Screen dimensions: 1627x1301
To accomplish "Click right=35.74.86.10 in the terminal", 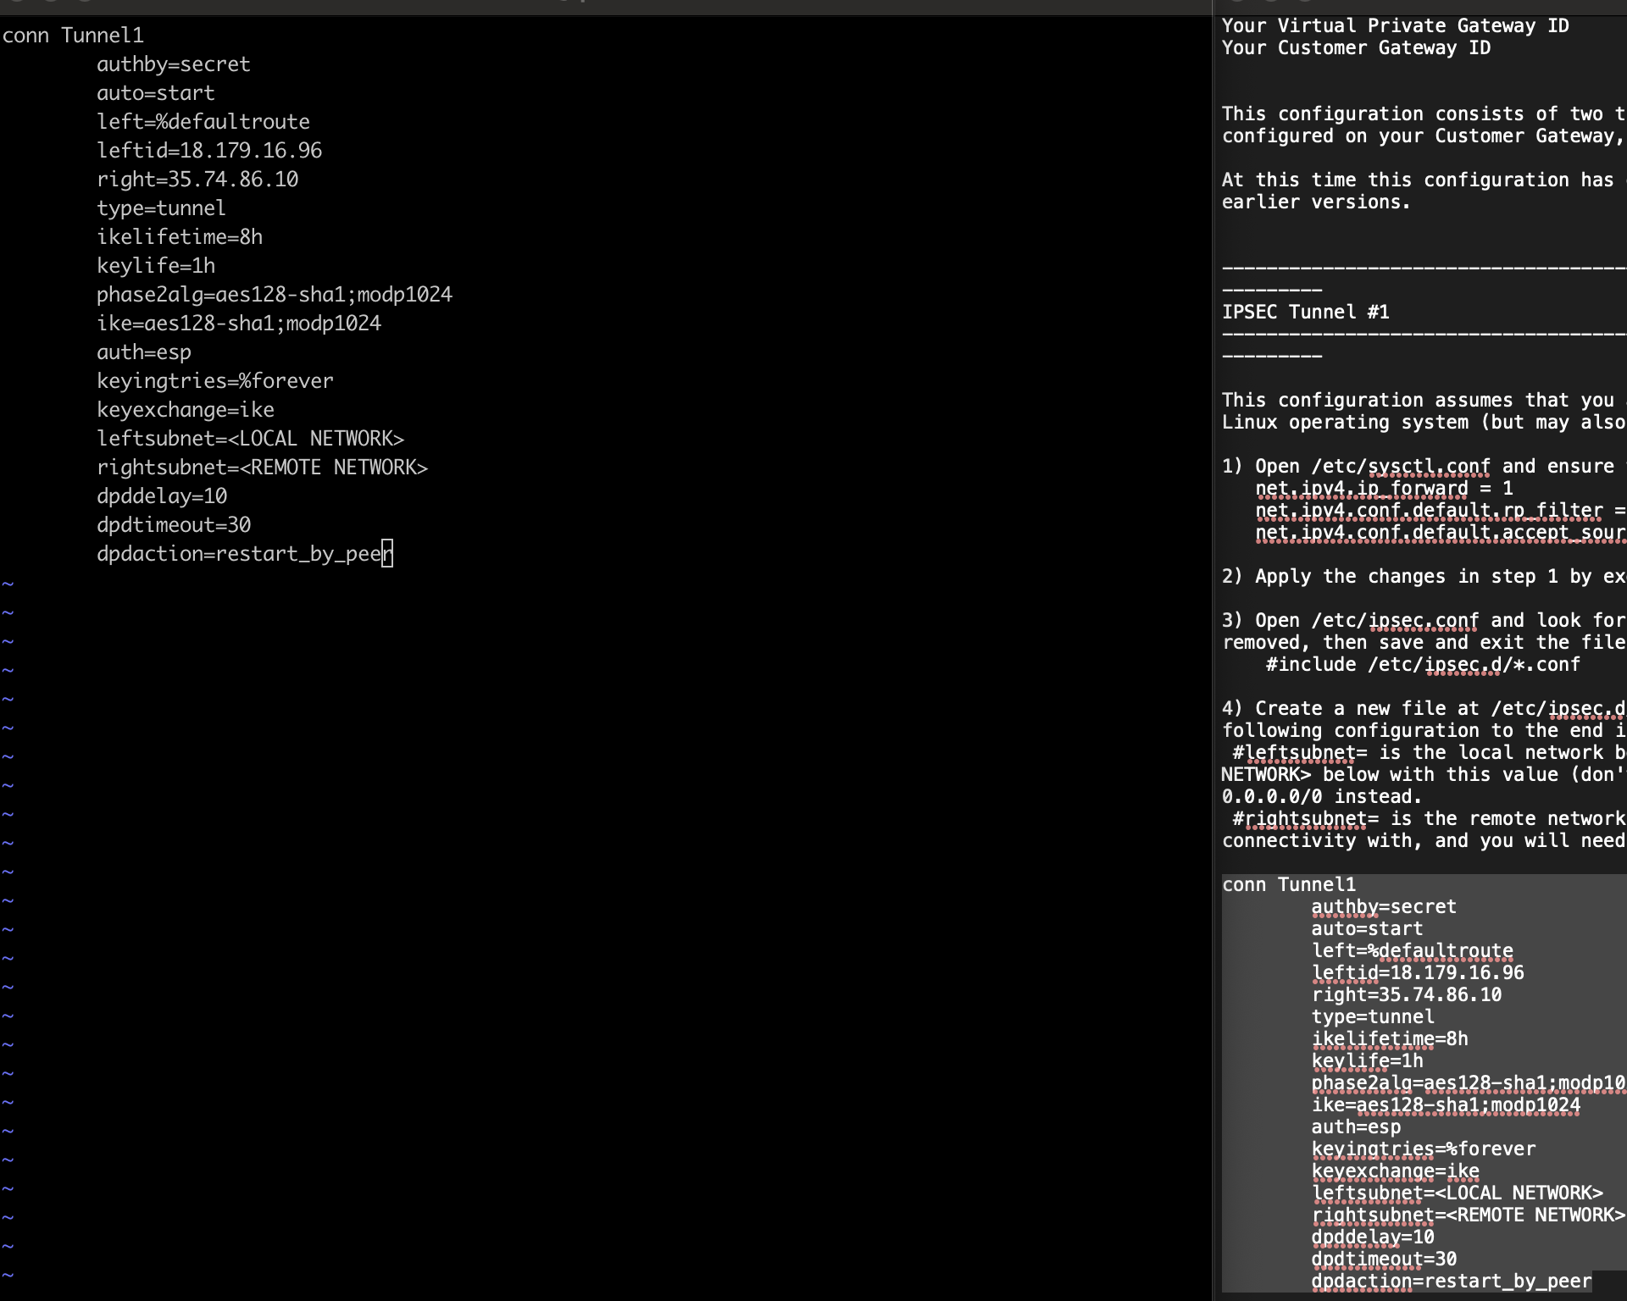I will coord(197,180).
